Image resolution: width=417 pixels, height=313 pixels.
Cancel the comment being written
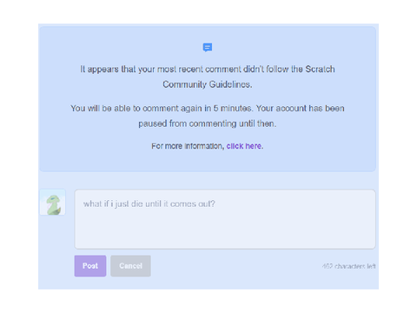point(130,266)
